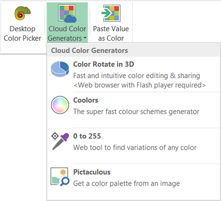Click 'Web tool to find variations' description
Screen dimensions: 221x201
(x=135, y=148)
